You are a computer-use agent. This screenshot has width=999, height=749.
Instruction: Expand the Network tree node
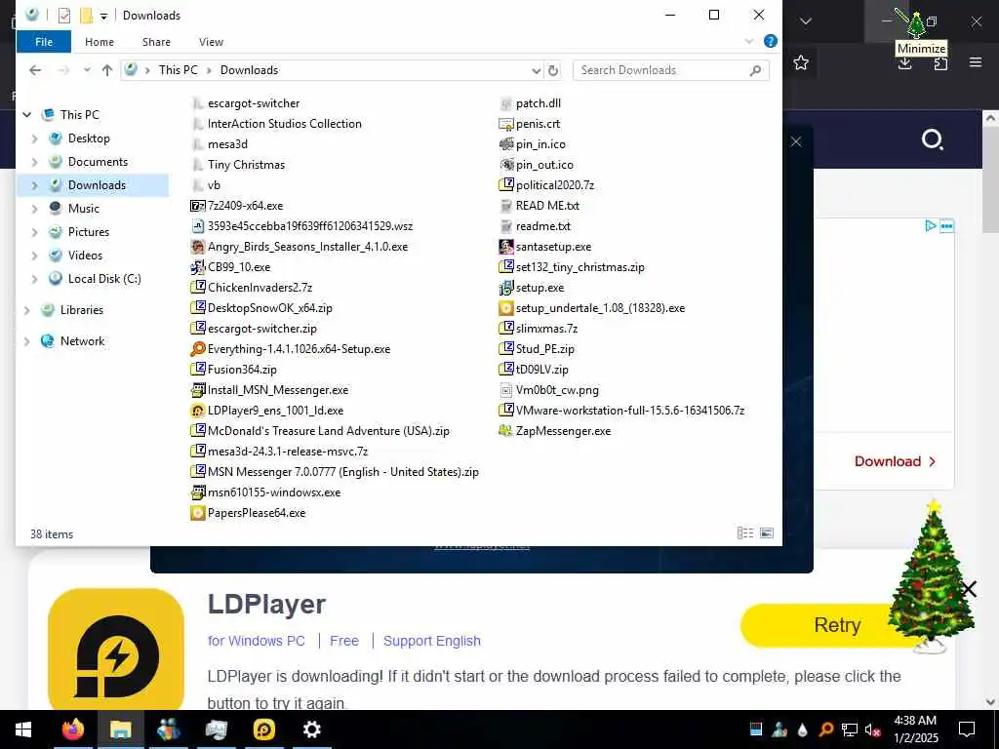tap(26, 340)
